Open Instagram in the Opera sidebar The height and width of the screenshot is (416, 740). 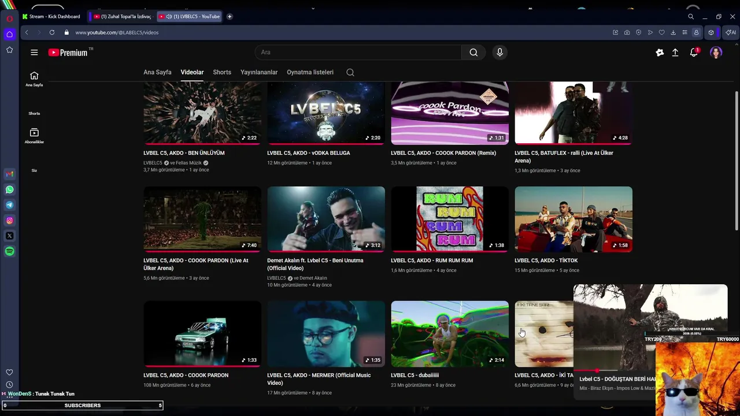tap(9, 220)
